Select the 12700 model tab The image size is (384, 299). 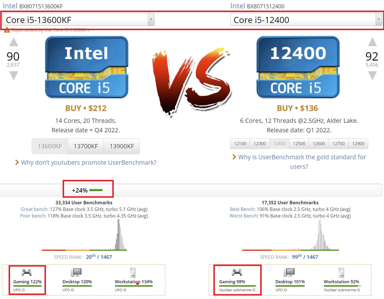pos(339,144)
